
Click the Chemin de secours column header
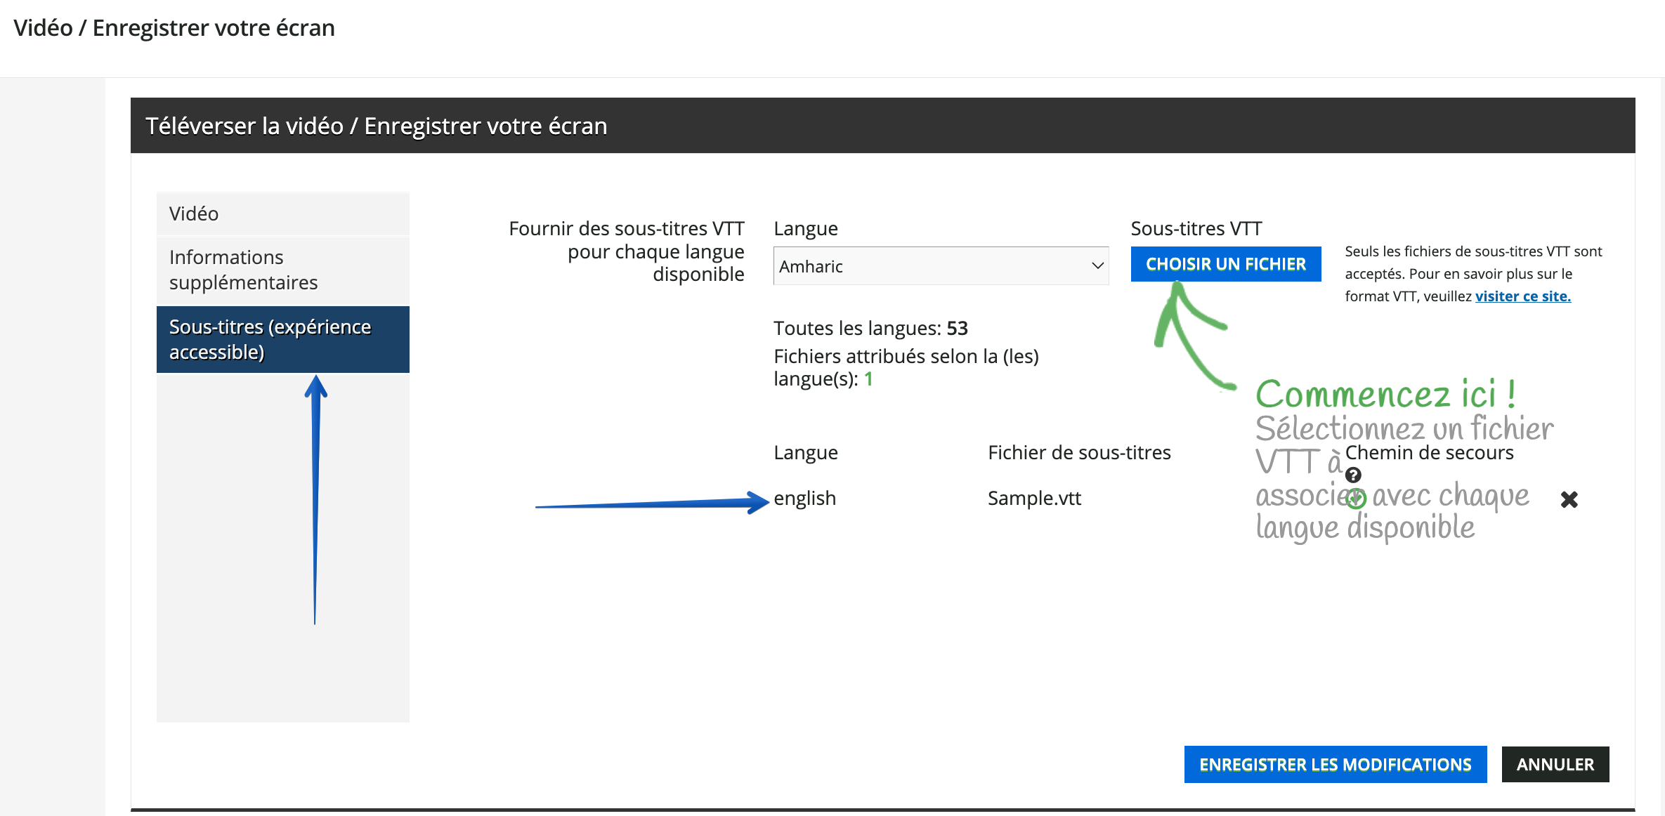tap(1429, 453)
